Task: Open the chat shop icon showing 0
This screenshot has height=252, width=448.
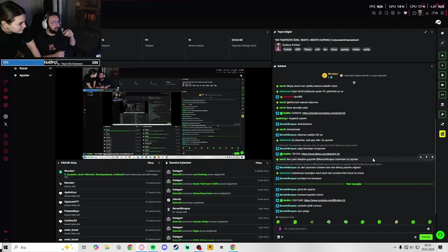Action: [280, 237]
